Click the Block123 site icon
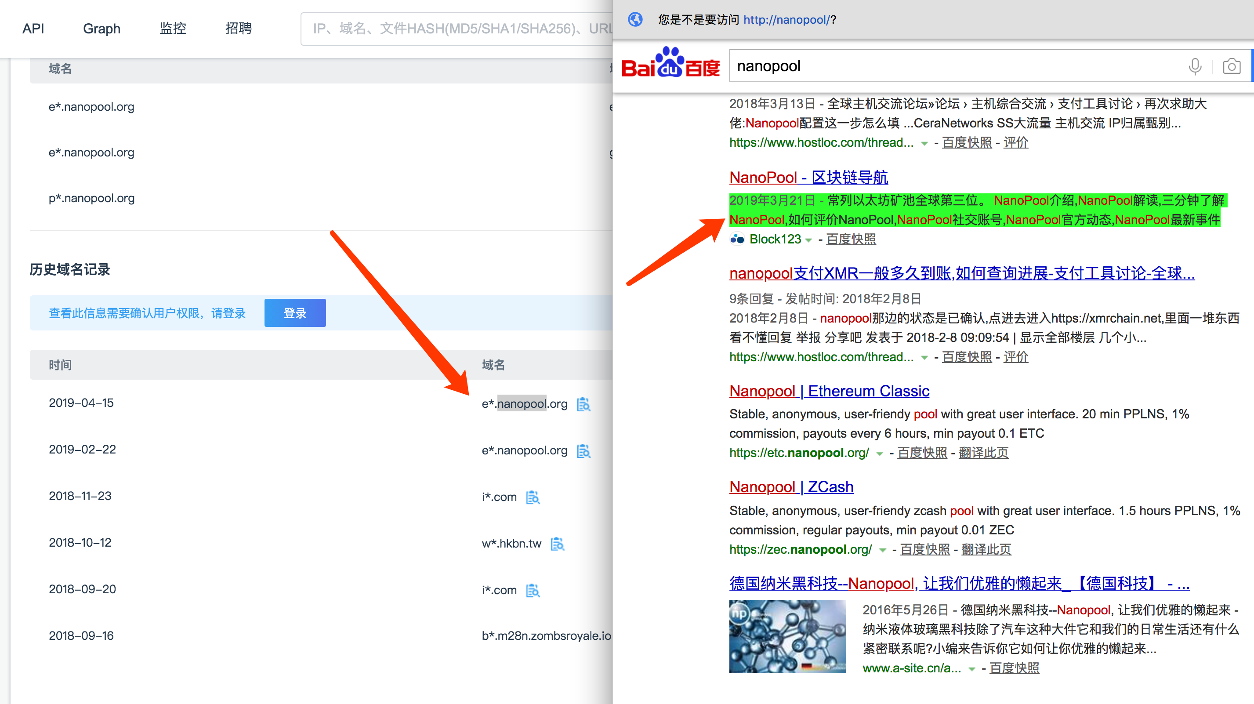1254x704 pixels. click(737, 239)
